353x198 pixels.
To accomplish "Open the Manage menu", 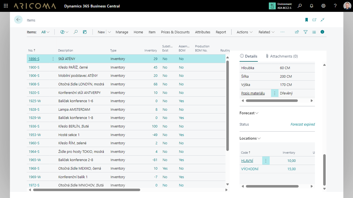I will coord(122,32).
